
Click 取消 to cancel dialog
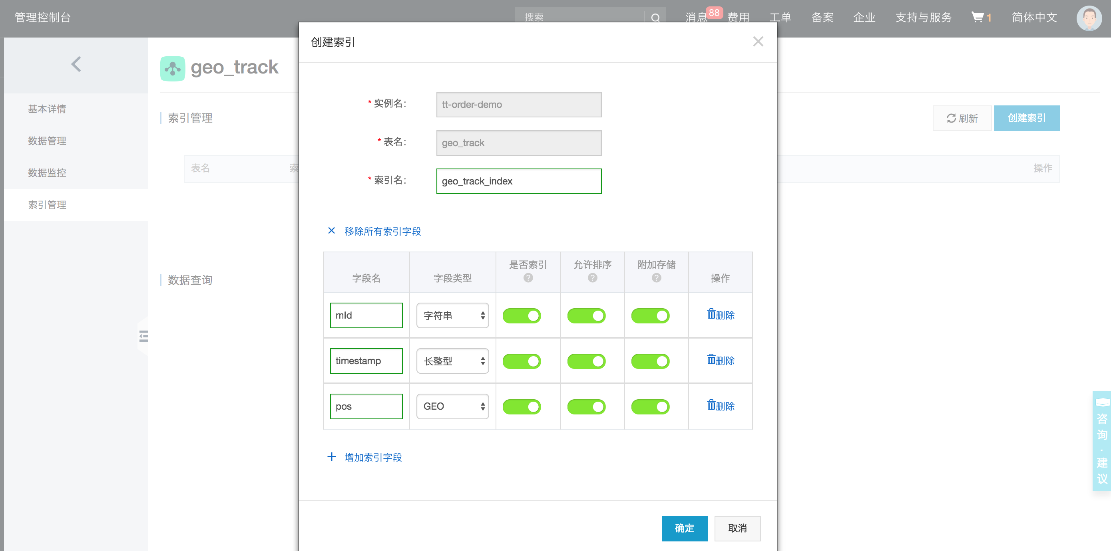coord(737,528)
